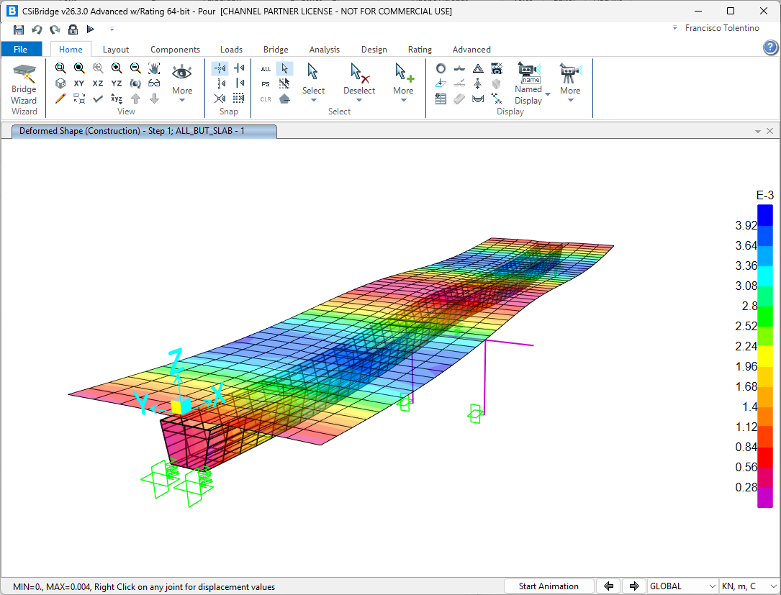781x595 pixels.
Task: Expand the Select dropdown in ribbon
Action: click(313, 99)
